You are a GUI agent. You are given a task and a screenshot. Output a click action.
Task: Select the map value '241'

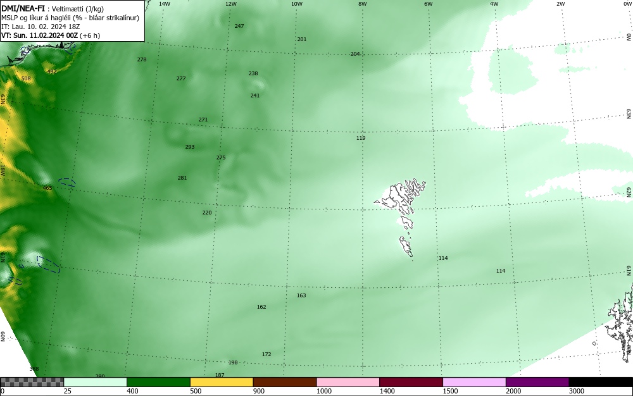click(255, 96)
